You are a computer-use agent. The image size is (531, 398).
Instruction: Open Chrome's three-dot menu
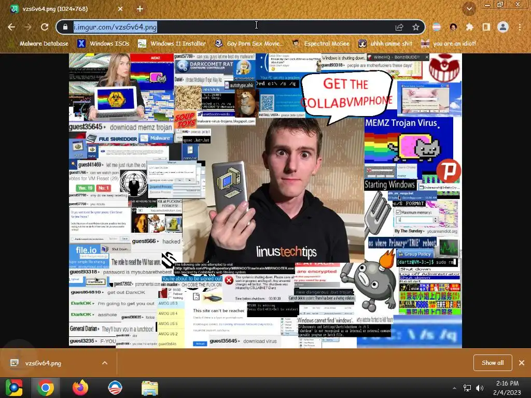(x=520, y=27)
